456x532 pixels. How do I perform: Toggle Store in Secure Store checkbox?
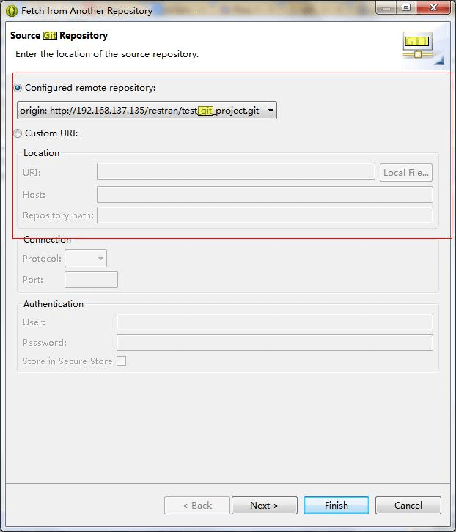coord(122,361)
